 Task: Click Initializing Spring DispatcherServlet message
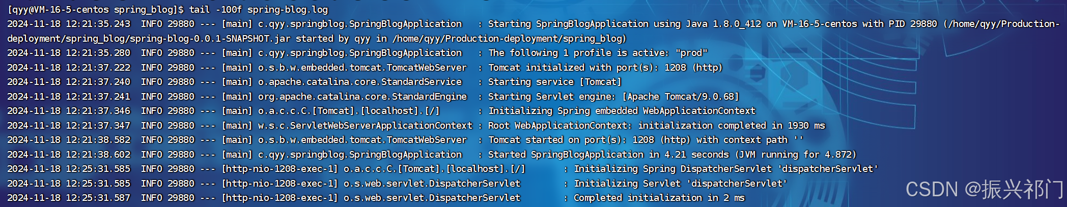(x=726, y=169)
